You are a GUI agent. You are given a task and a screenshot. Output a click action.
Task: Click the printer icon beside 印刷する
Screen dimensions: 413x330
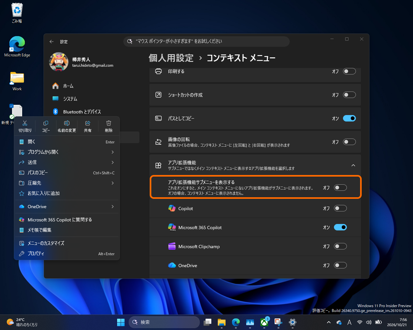click(x=158, y=71)
